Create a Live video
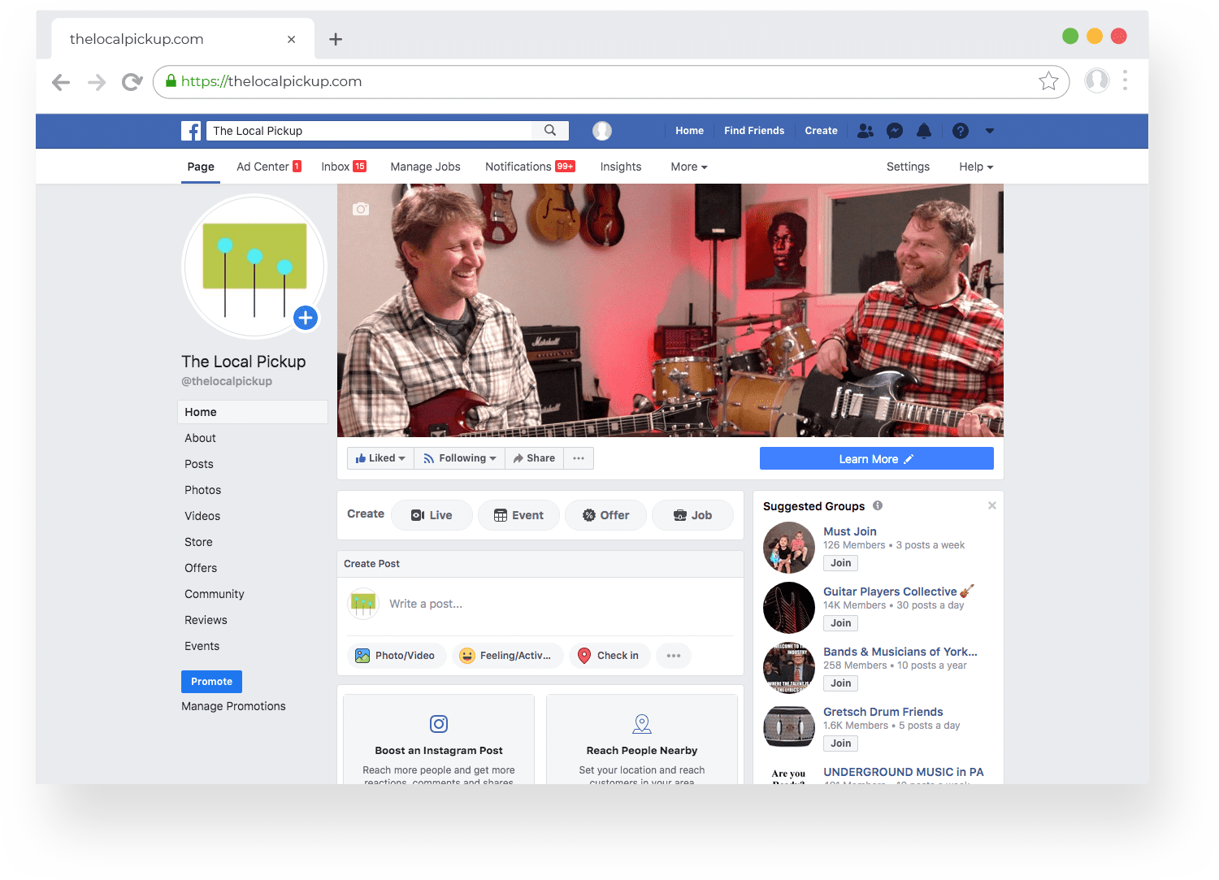1219x880 pixels. click(432, 515)
